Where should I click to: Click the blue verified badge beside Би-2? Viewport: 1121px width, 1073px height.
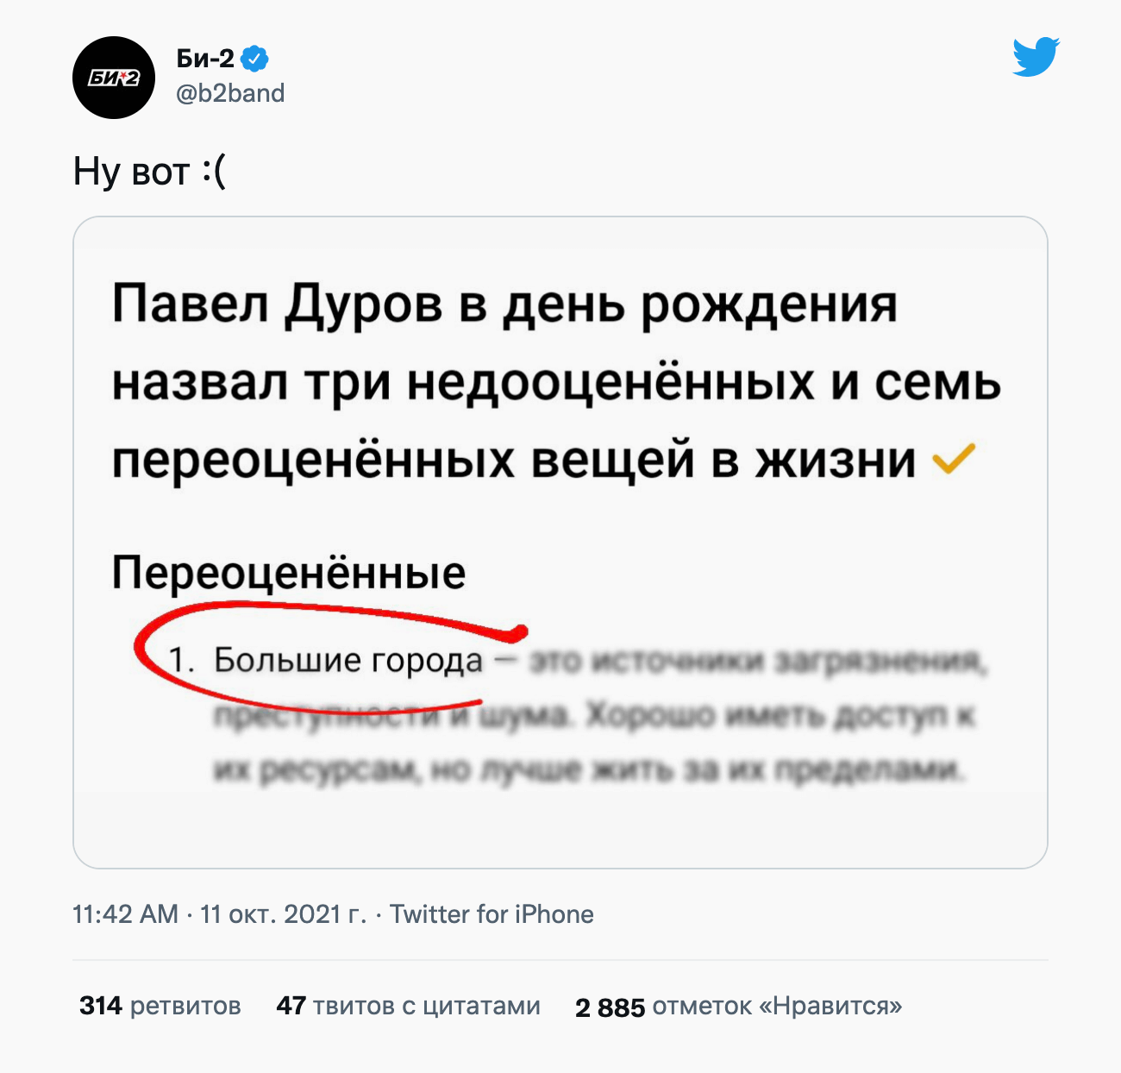(254, 59)
